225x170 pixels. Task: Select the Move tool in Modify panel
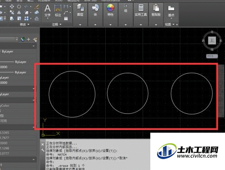[x=12, y=7]
